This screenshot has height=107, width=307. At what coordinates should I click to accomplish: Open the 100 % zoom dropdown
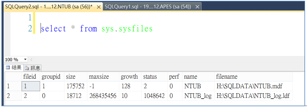click(26, 59)
